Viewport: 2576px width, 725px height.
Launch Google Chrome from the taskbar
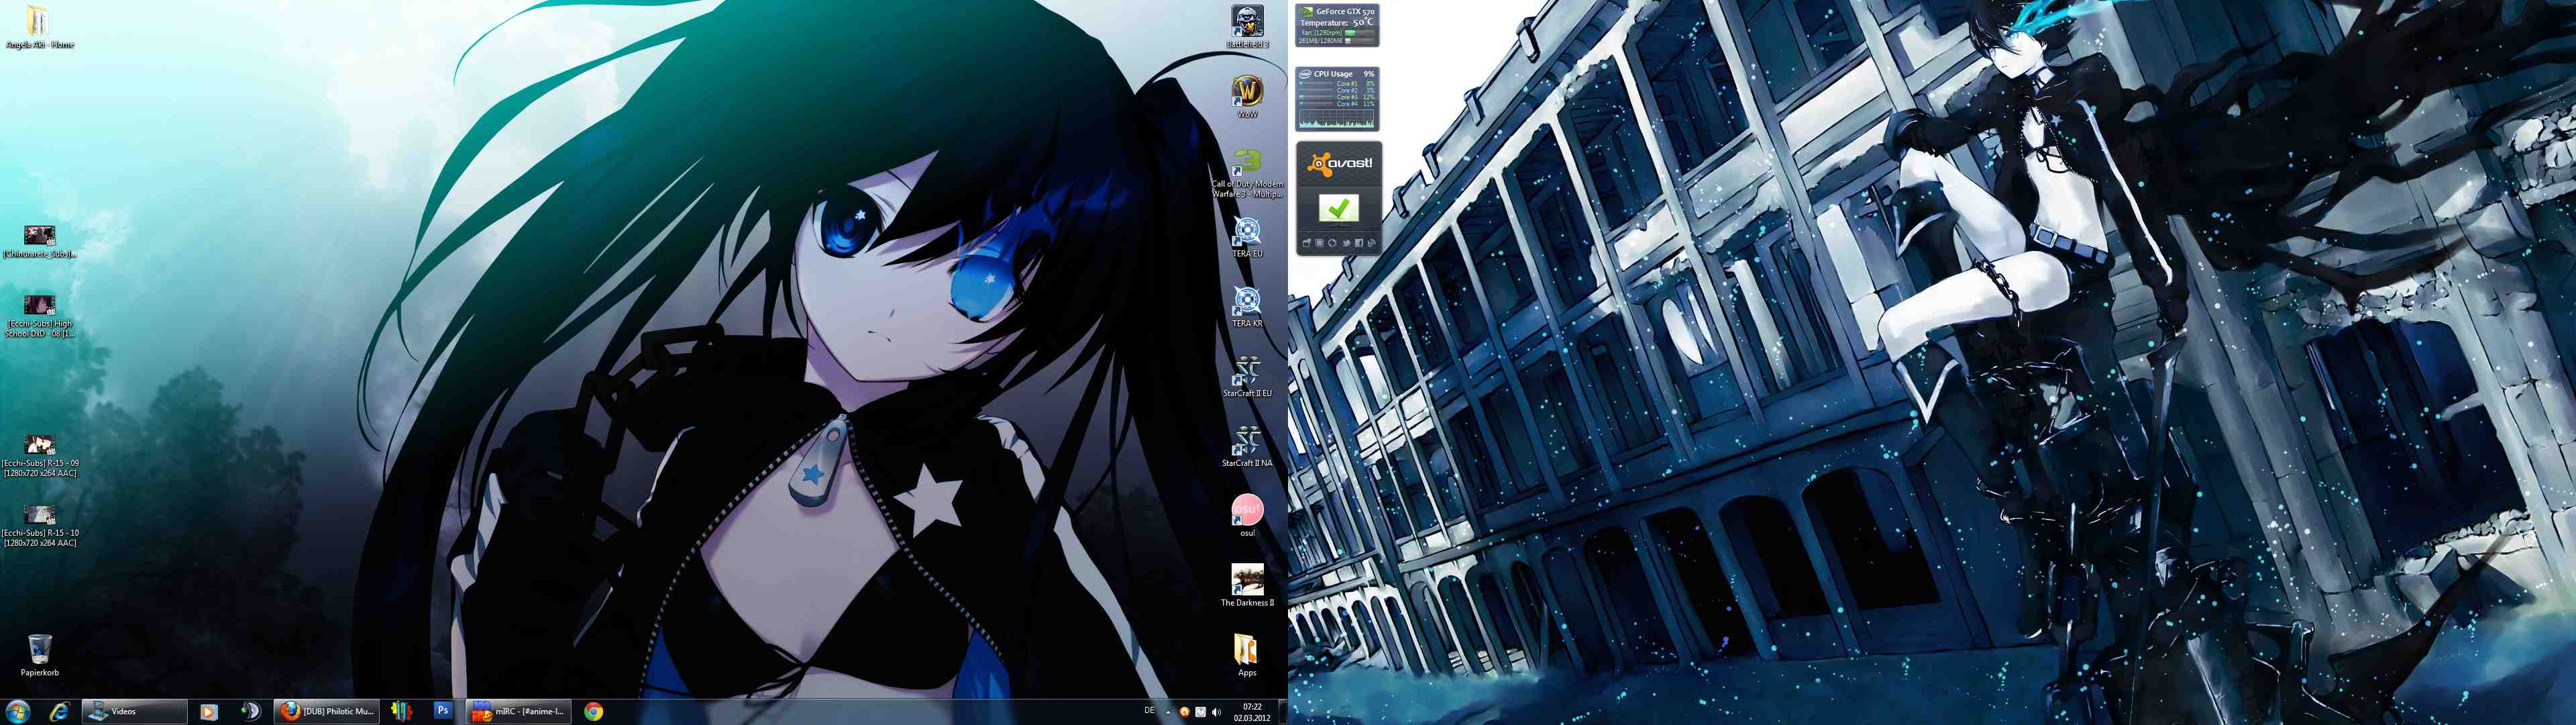(x=593, y=711)
